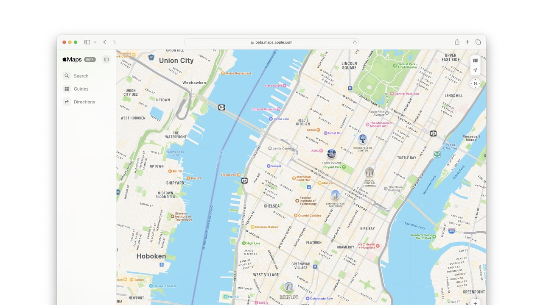
Task: Click the Maps BETA logo
Action: click(x=79, y=60)
